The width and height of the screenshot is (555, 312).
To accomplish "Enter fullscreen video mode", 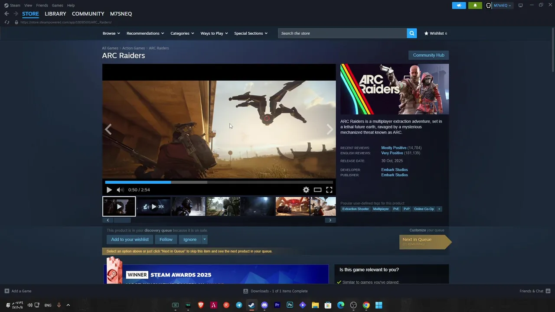I will click(x=329, y=190).
